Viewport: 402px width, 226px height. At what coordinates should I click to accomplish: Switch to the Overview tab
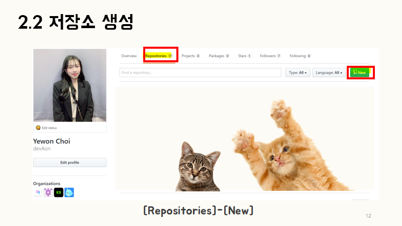click(x=129, y=56)
